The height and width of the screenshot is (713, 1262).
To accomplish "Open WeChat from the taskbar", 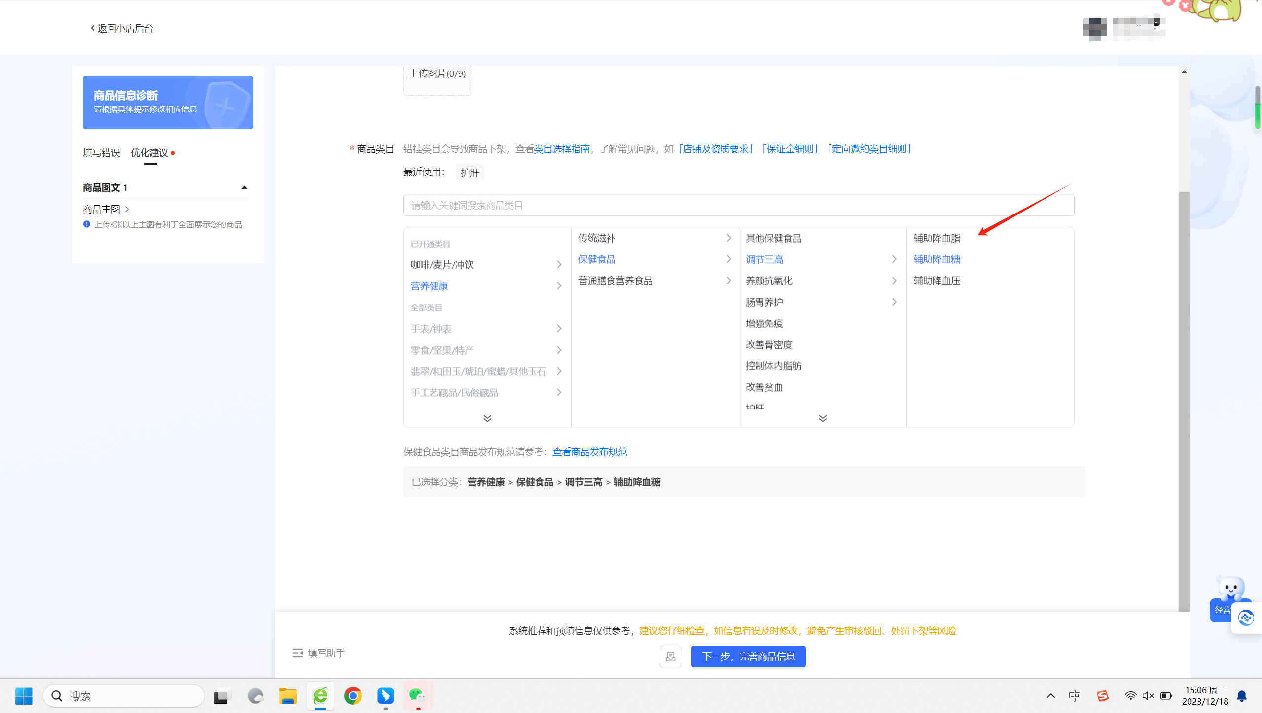I will point(418,696).
